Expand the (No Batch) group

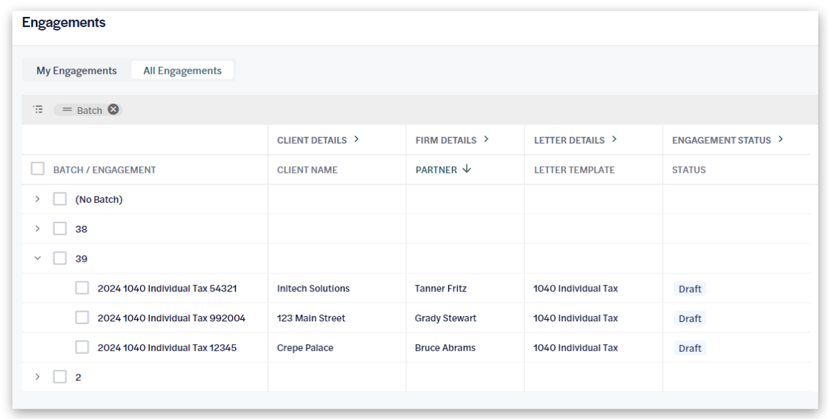[38, 199]
